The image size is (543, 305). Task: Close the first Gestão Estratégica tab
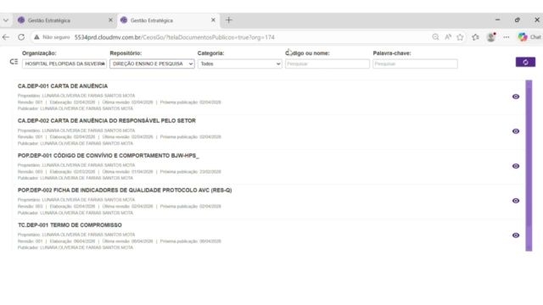(110, 20)
